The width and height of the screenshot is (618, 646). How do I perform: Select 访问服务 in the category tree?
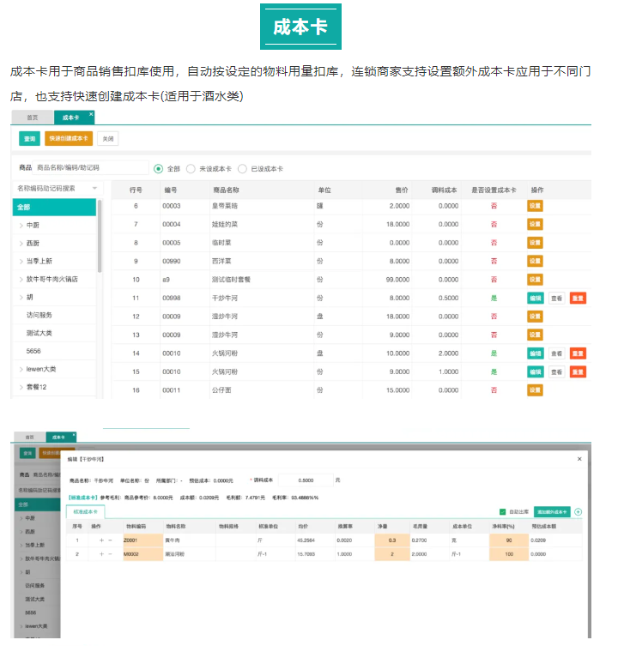tap(39, 315)
